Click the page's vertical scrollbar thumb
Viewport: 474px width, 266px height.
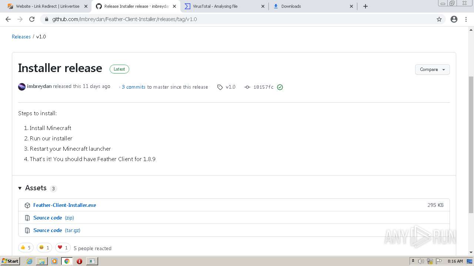tap(471, 144)
